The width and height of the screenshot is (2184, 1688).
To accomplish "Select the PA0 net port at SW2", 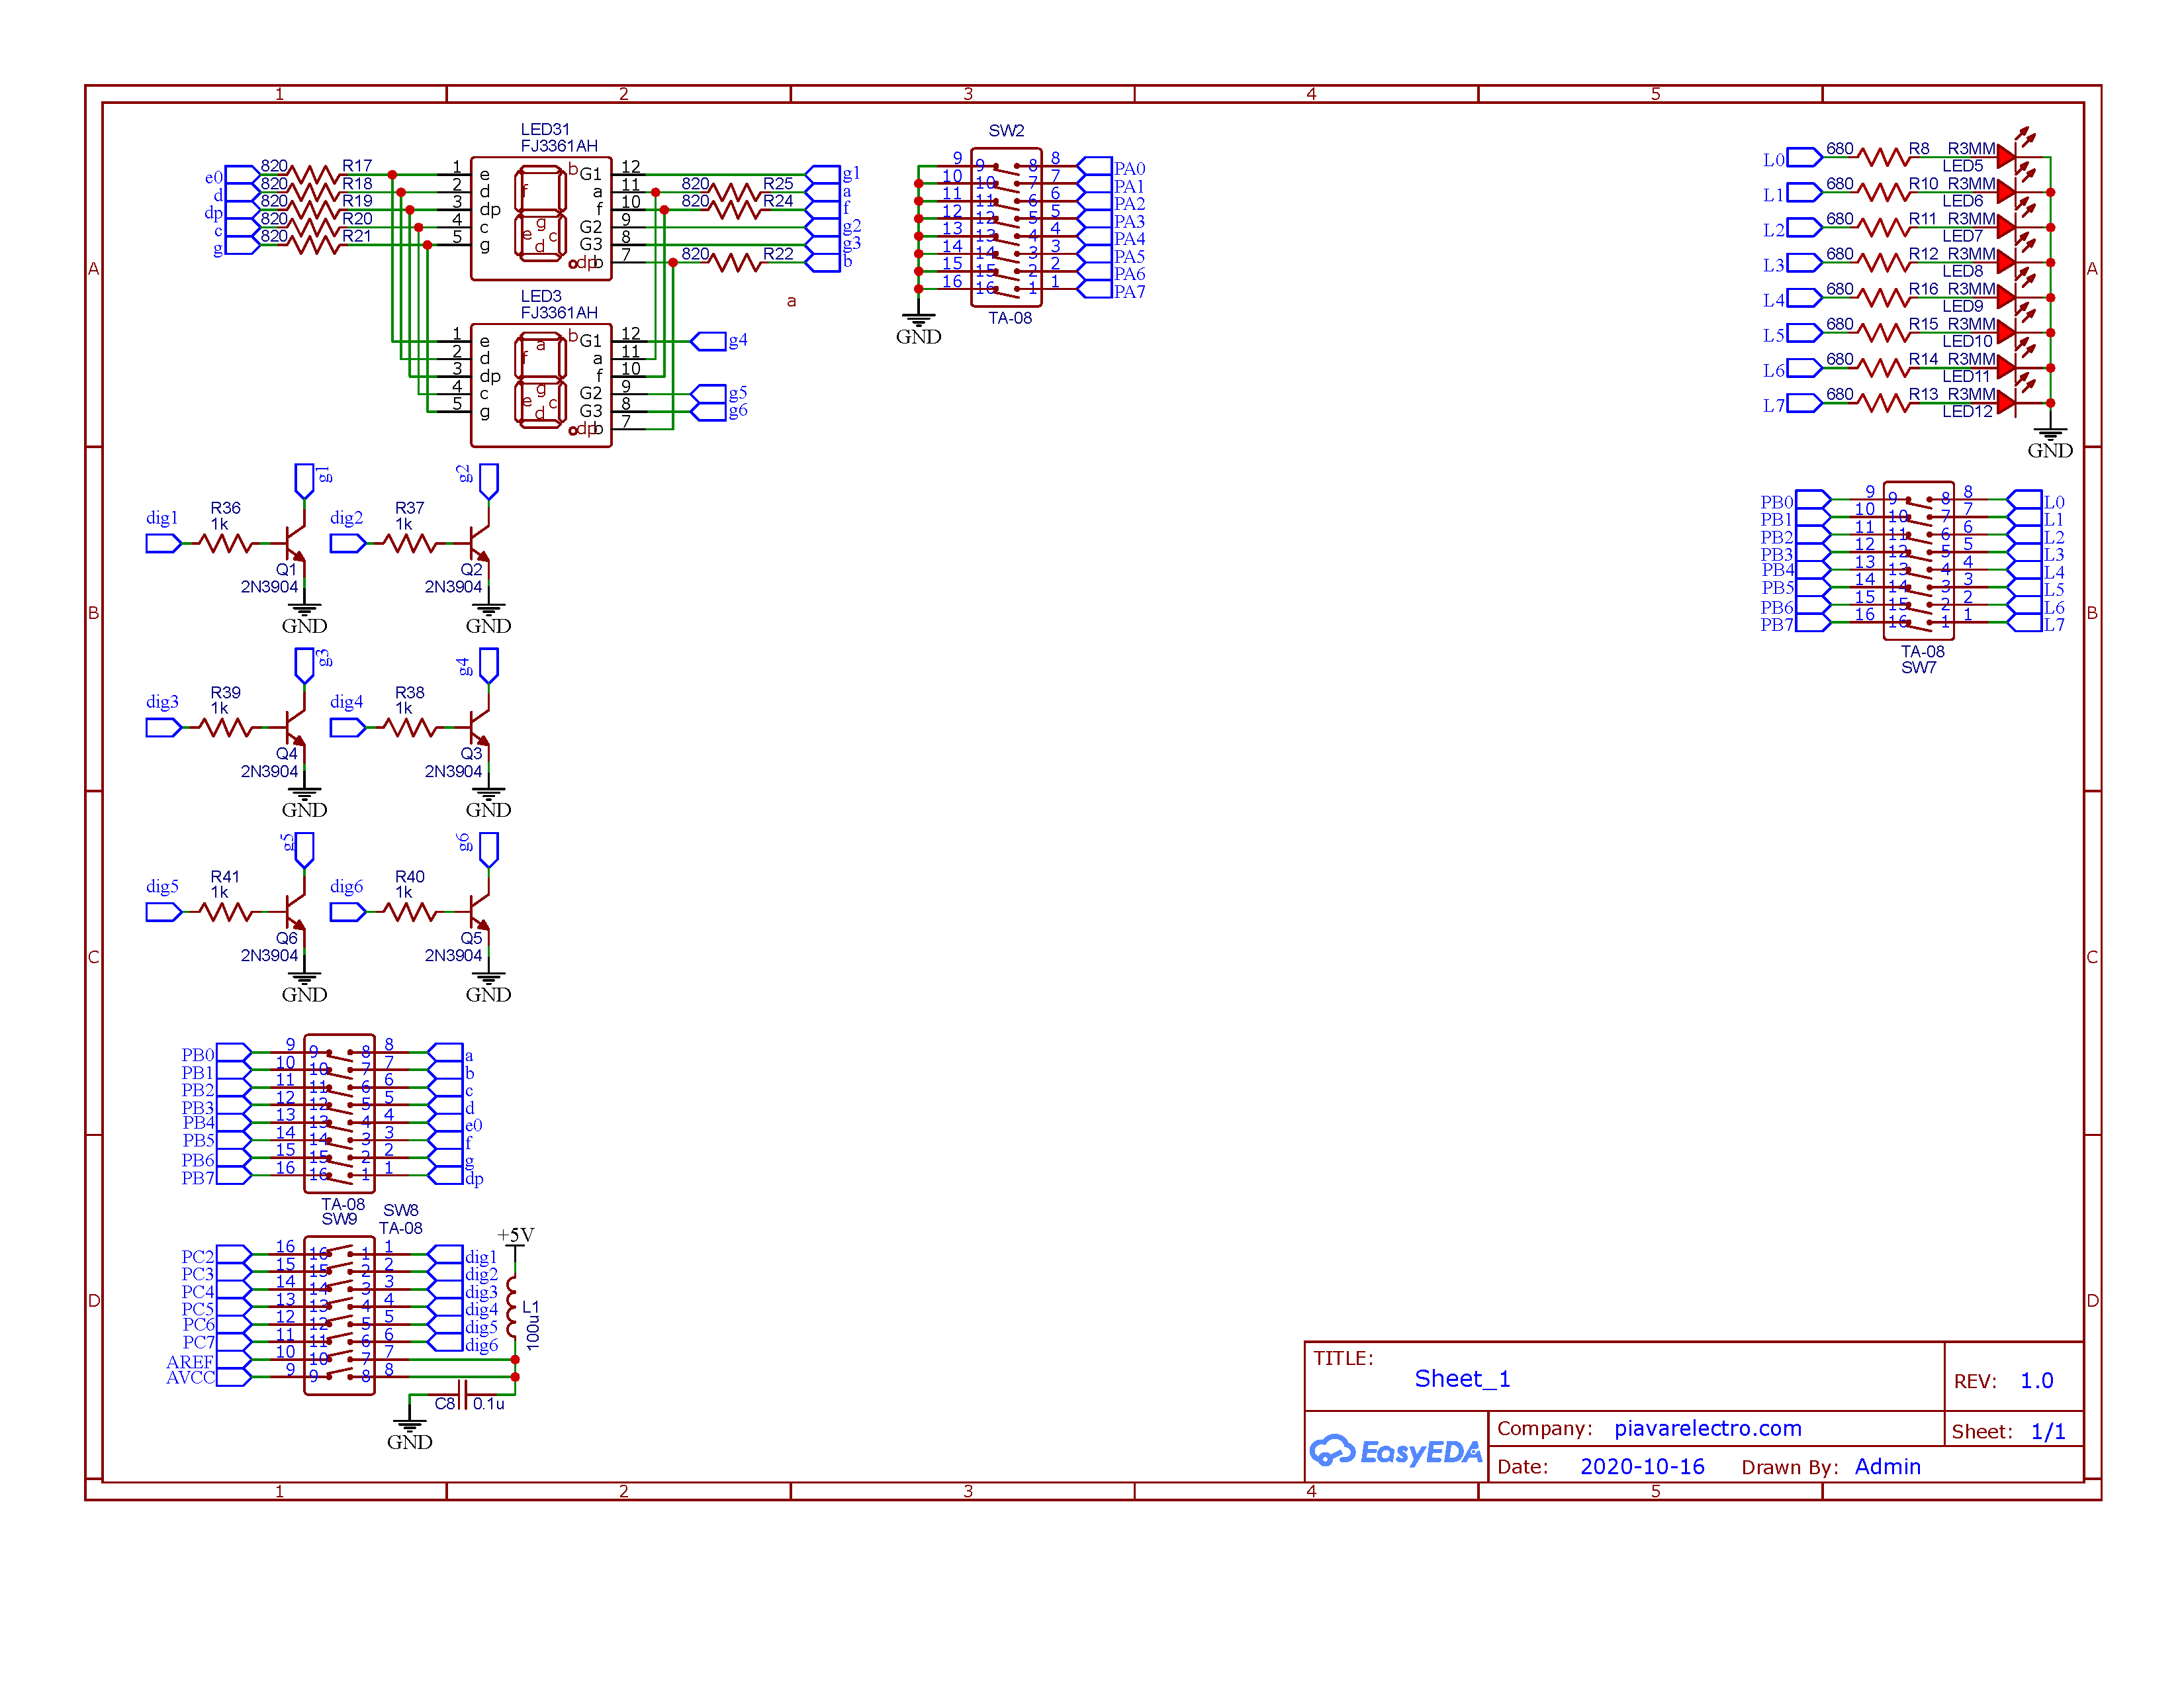I will [x=1094, y=166].
